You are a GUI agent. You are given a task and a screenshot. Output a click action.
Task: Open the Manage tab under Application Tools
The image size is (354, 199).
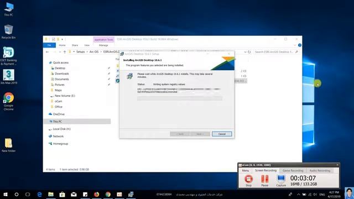pyautogui.click(x=103, y=45)
